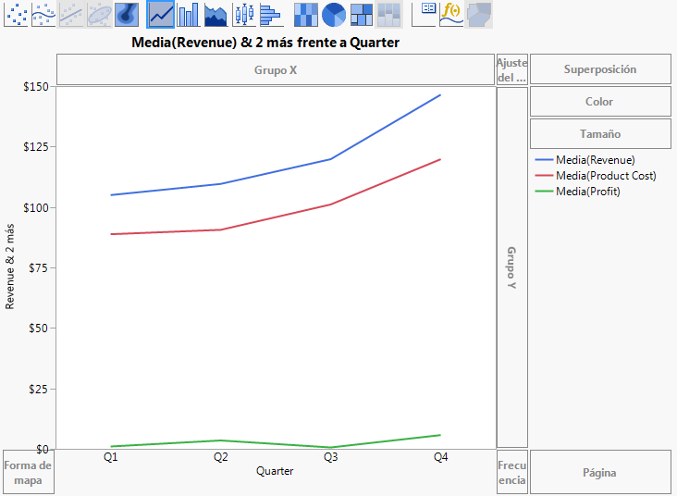
Task: Click the blue Media(Revenue) legend swatch
Action: pyautogui.click(x=544, y=160)
